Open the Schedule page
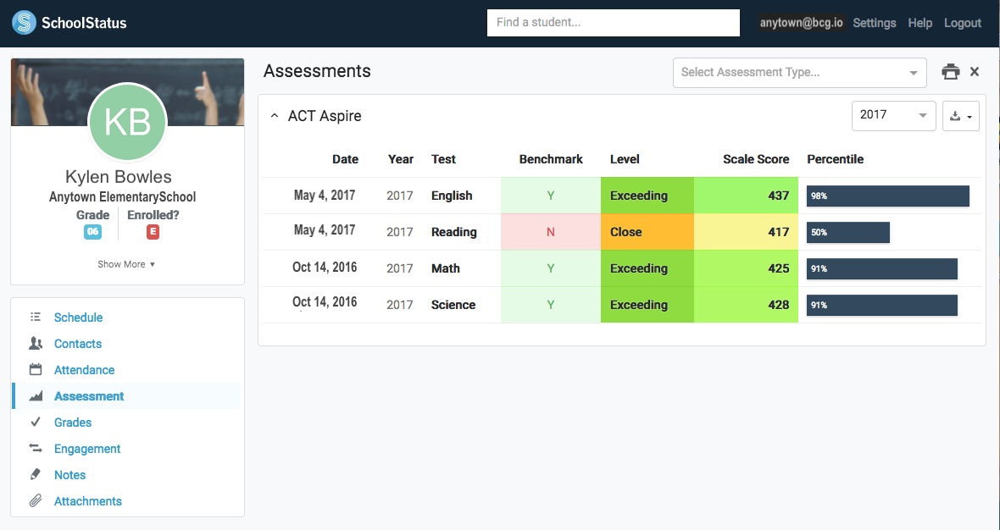1000x530 pixels. [x=78, y=317]
